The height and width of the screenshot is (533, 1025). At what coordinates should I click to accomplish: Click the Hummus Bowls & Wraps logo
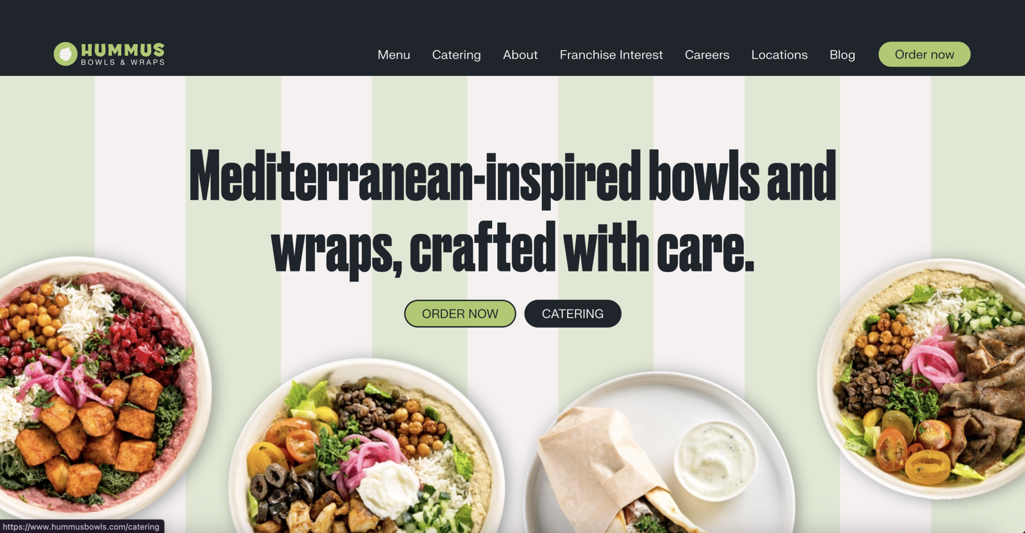109,54
